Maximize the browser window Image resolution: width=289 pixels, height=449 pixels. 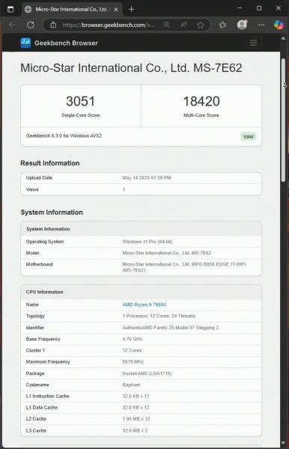pos(259,8)
